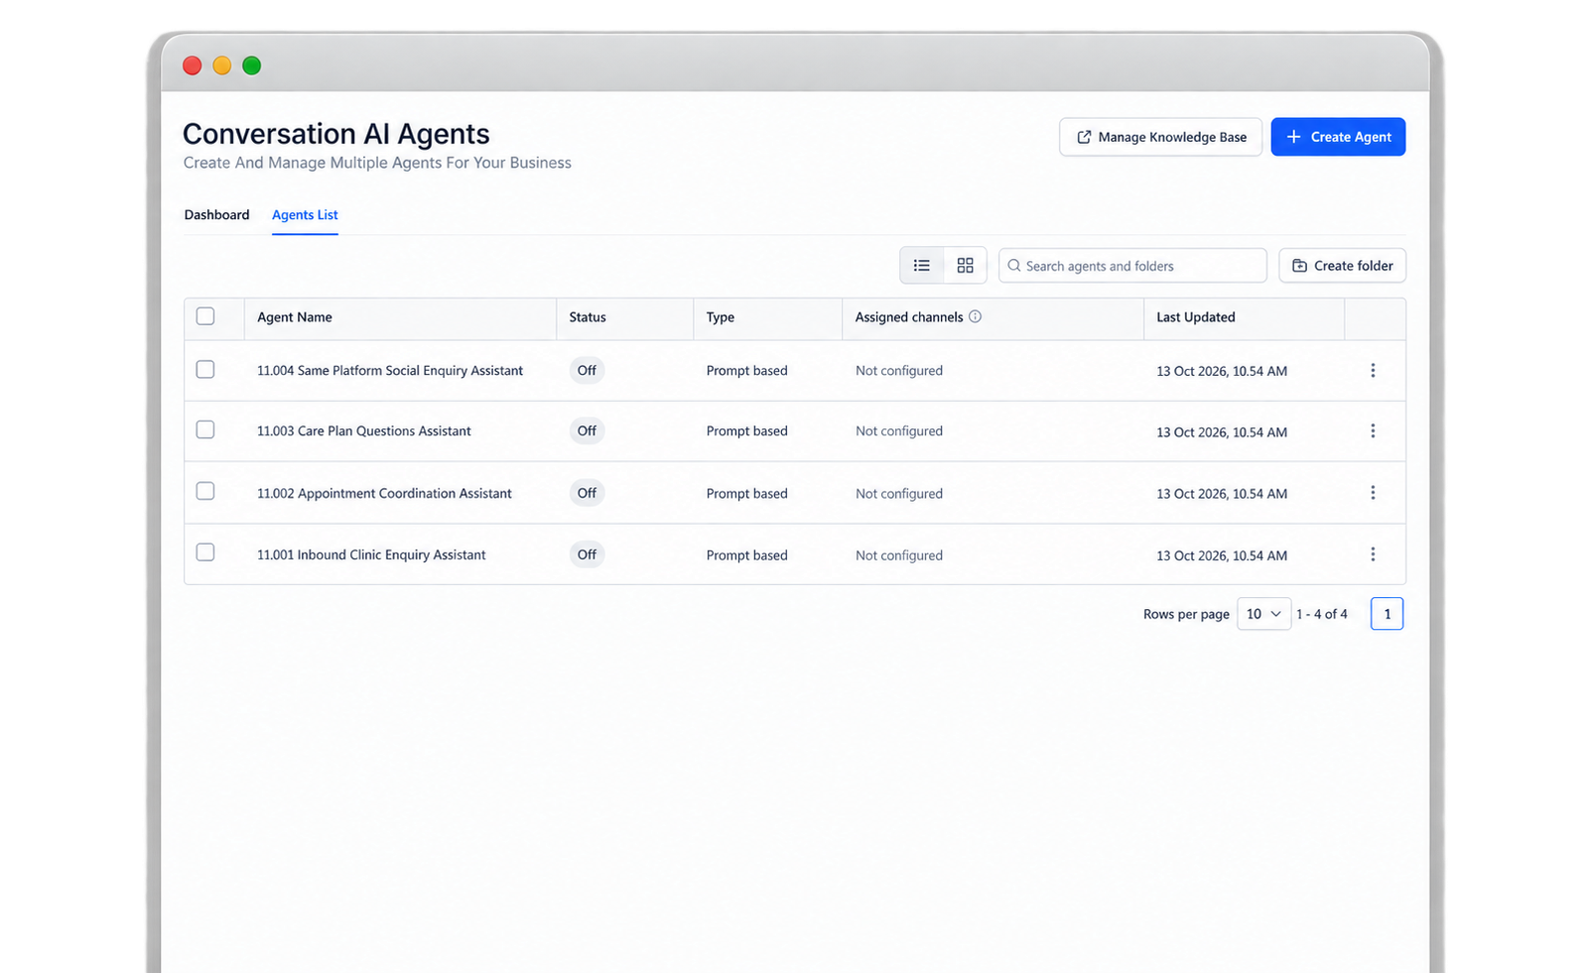Image resolution: width=1590 pixels, height=973 pixels.
Task: Open agent 11.002 Appointment Coordination Assistant
Action: click(x=384, y=493)
